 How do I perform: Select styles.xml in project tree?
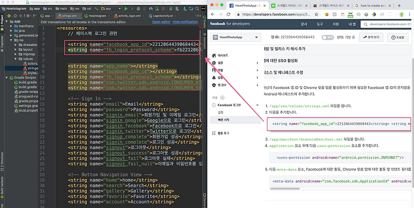pos(30,73)
